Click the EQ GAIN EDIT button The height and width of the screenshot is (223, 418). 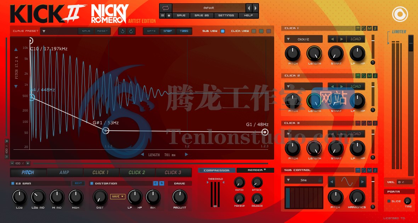click(x=78, y=183)
